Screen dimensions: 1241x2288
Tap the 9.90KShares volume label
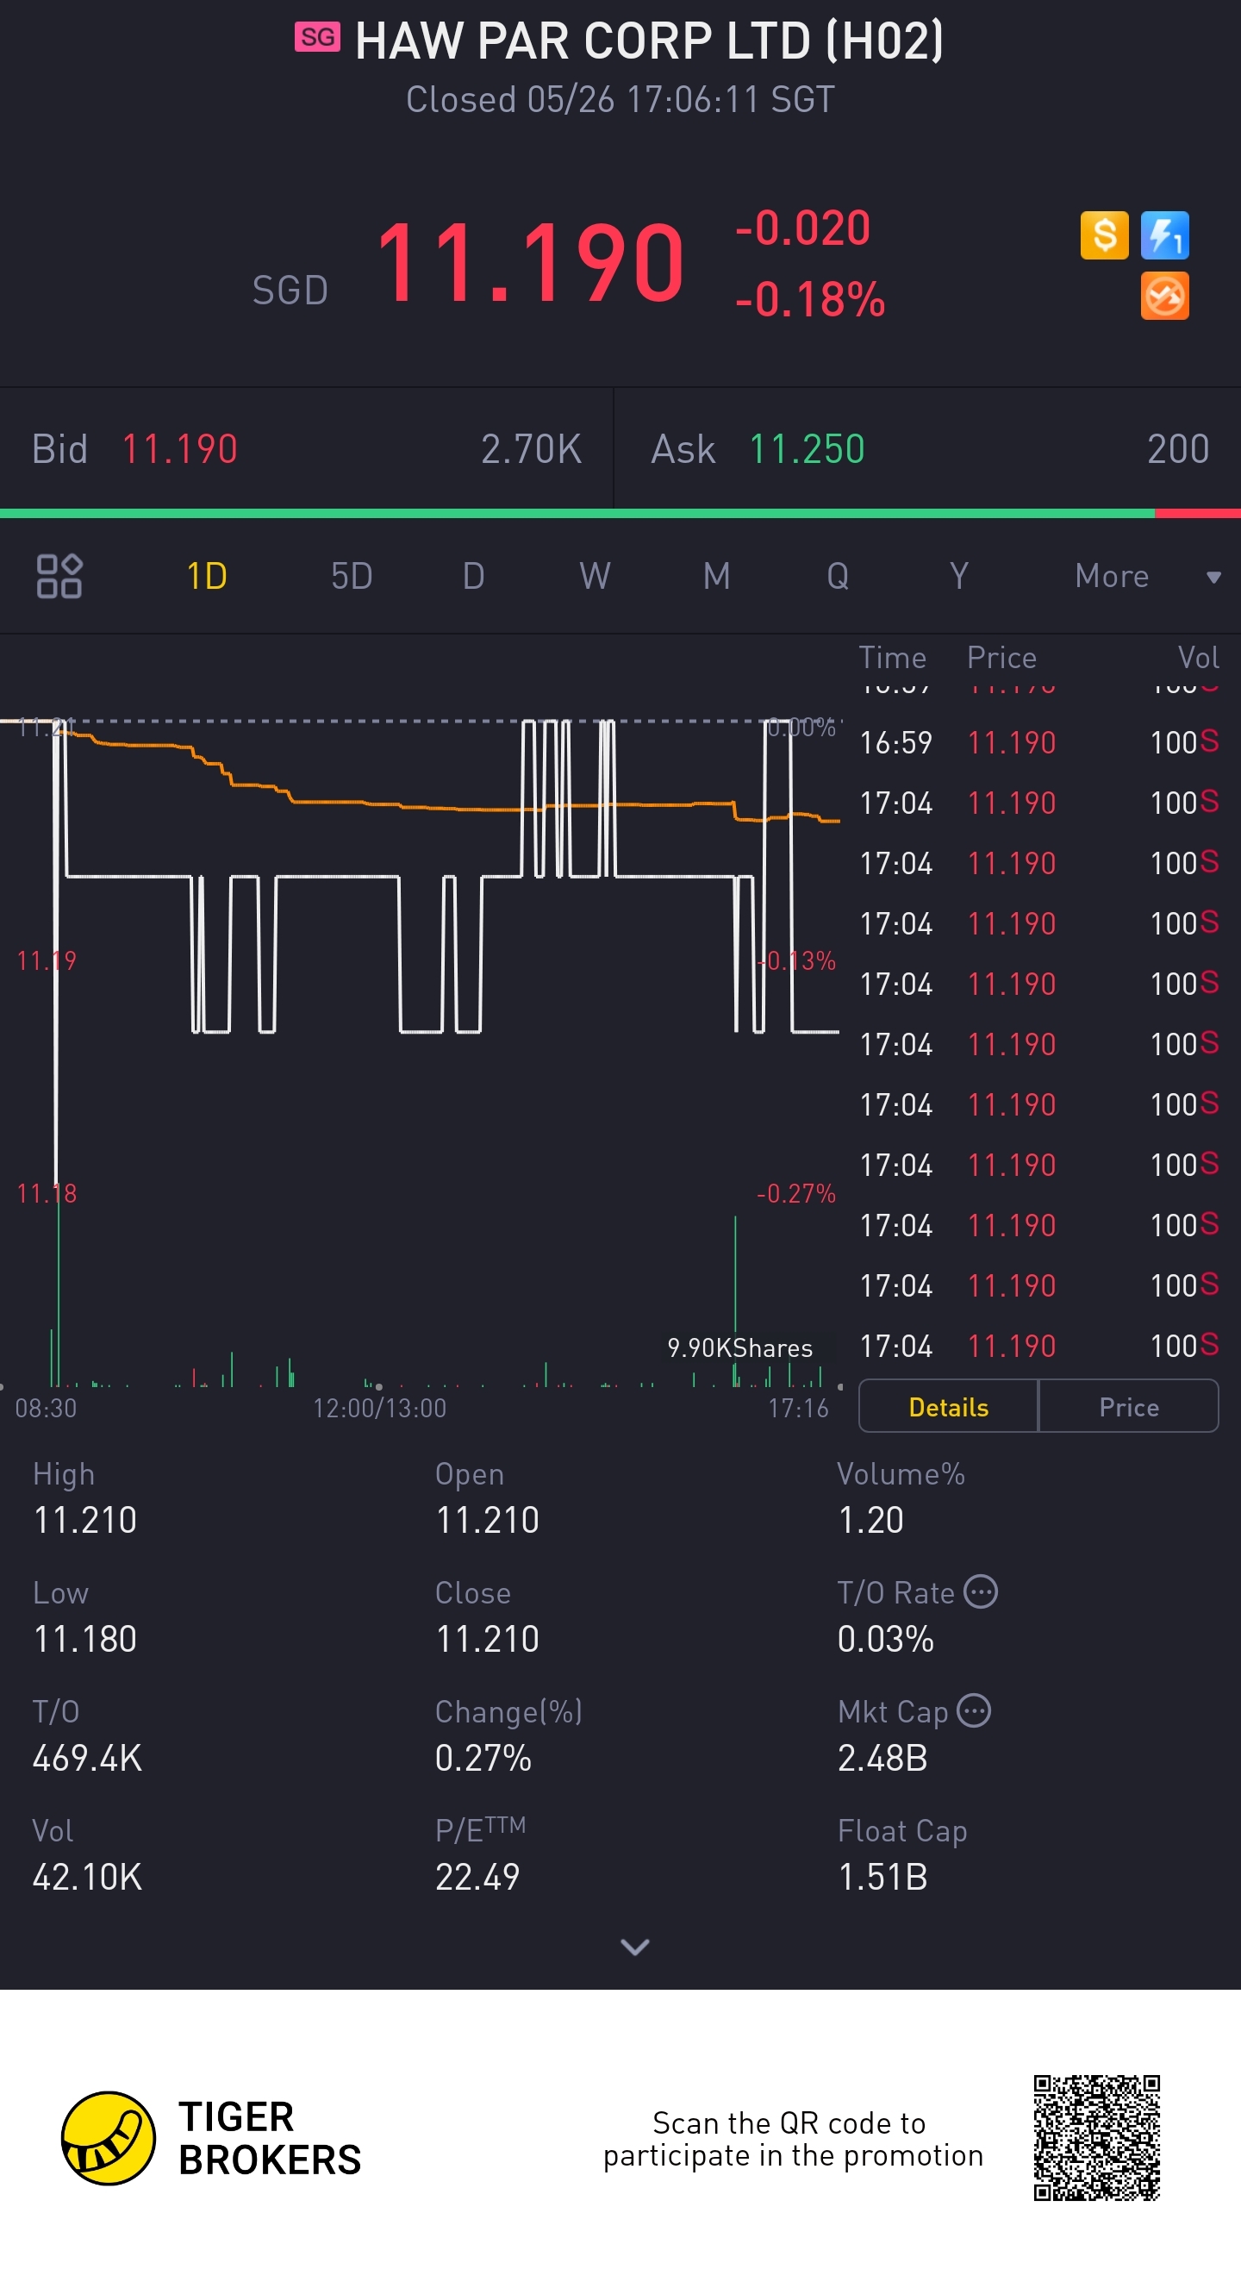[739, 1347]
